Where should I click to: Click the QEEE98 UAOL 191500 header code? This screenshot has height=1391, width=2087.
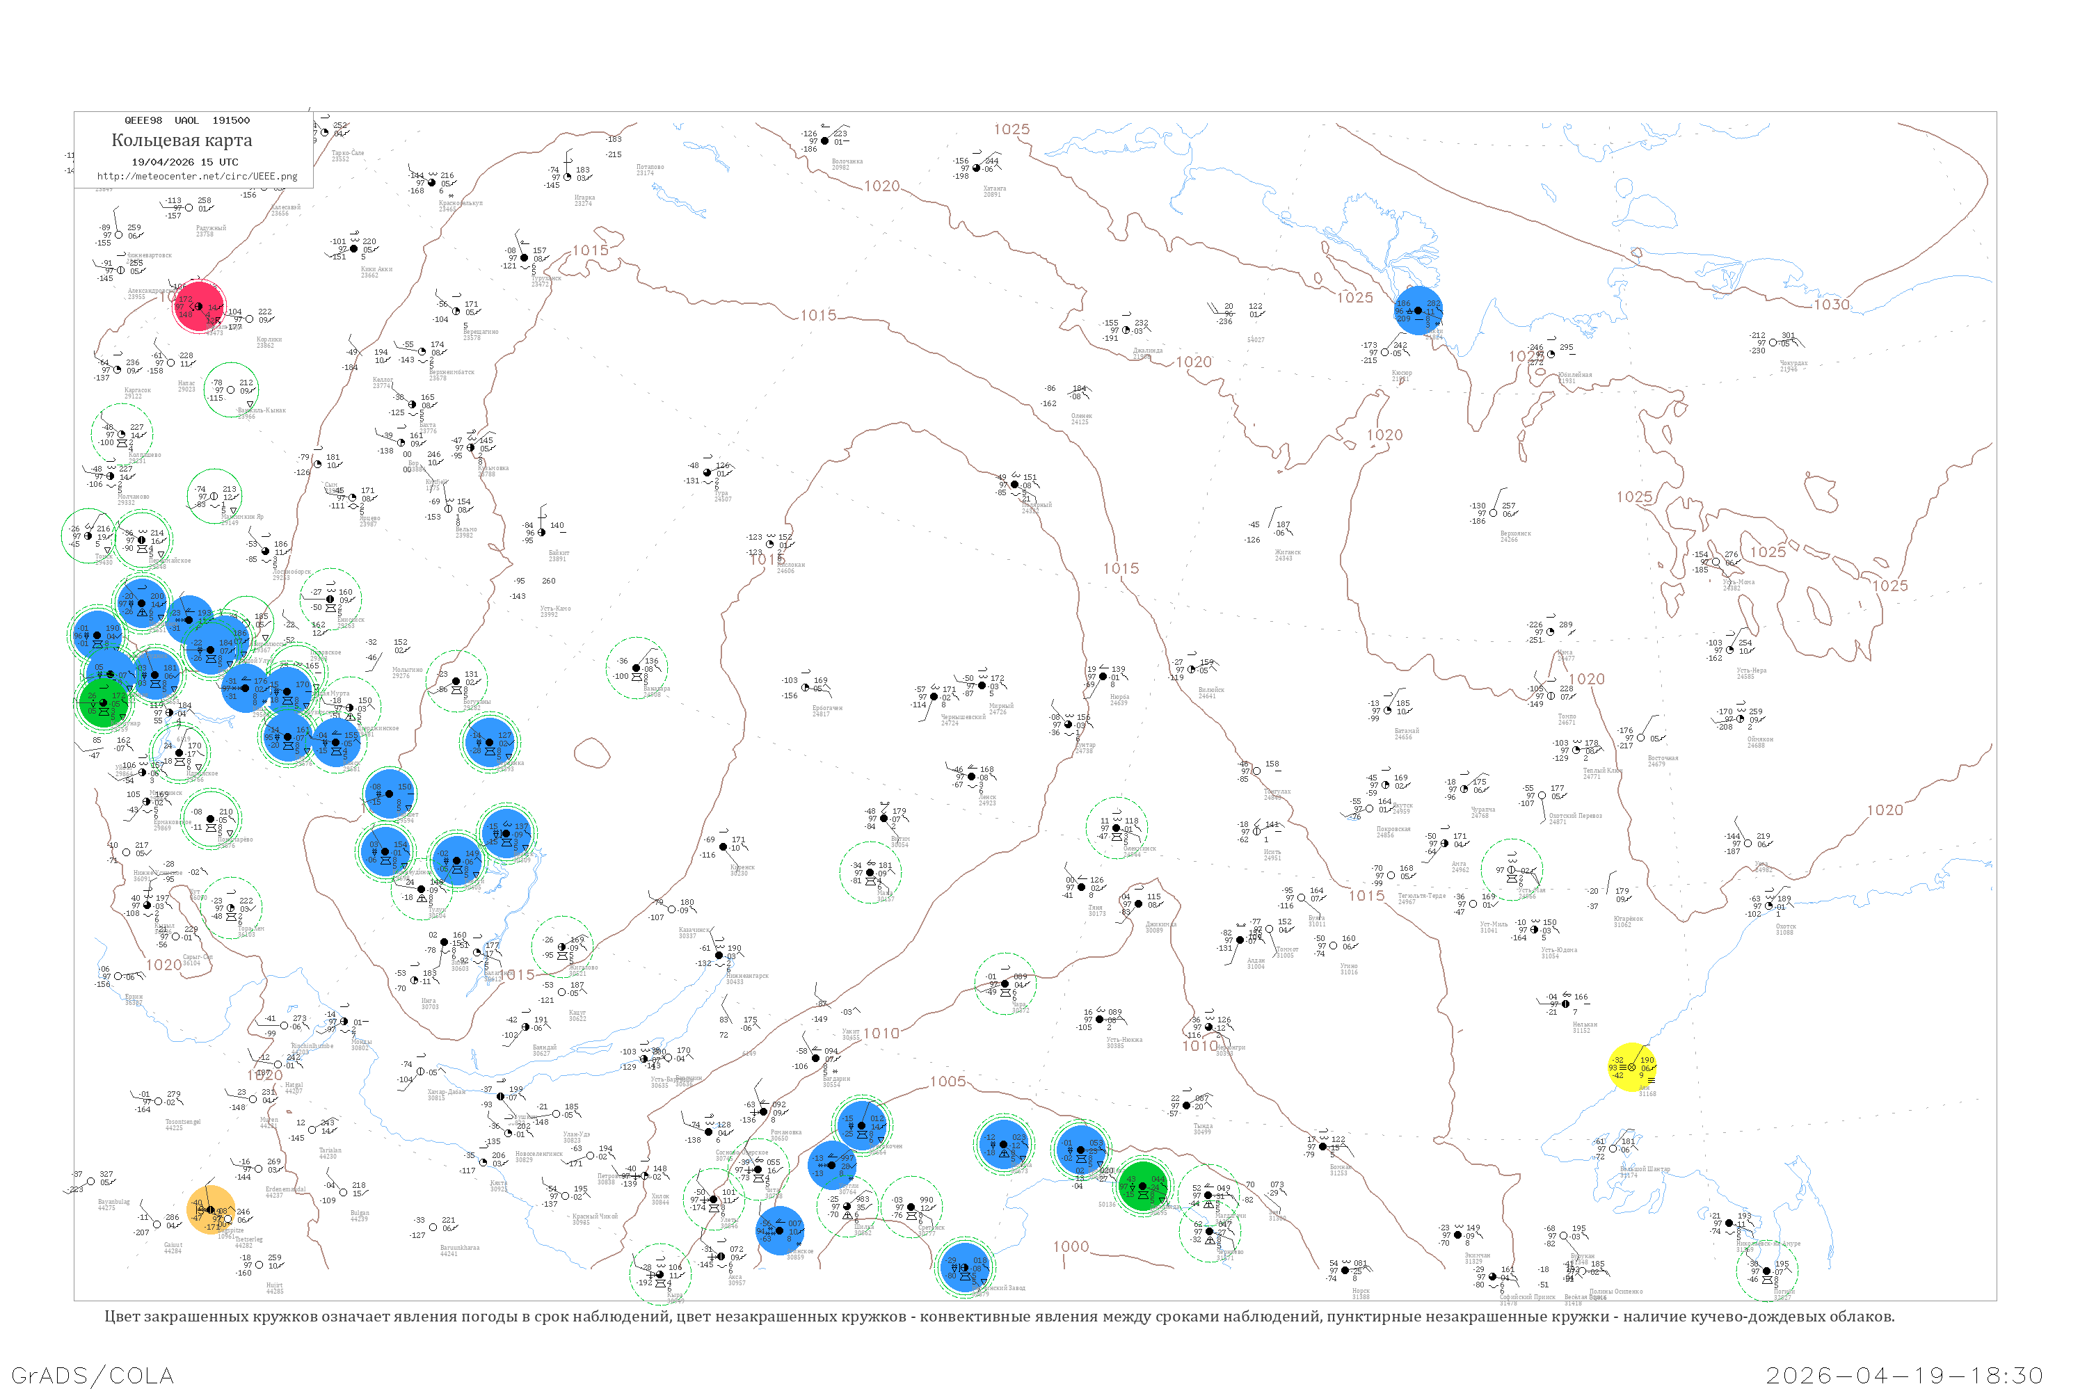[186, 120]
